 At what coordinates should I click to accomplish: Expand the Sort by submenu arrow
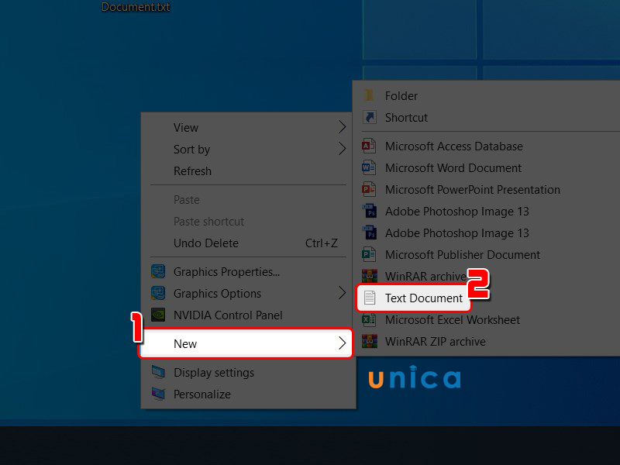[x=342, y=149]
